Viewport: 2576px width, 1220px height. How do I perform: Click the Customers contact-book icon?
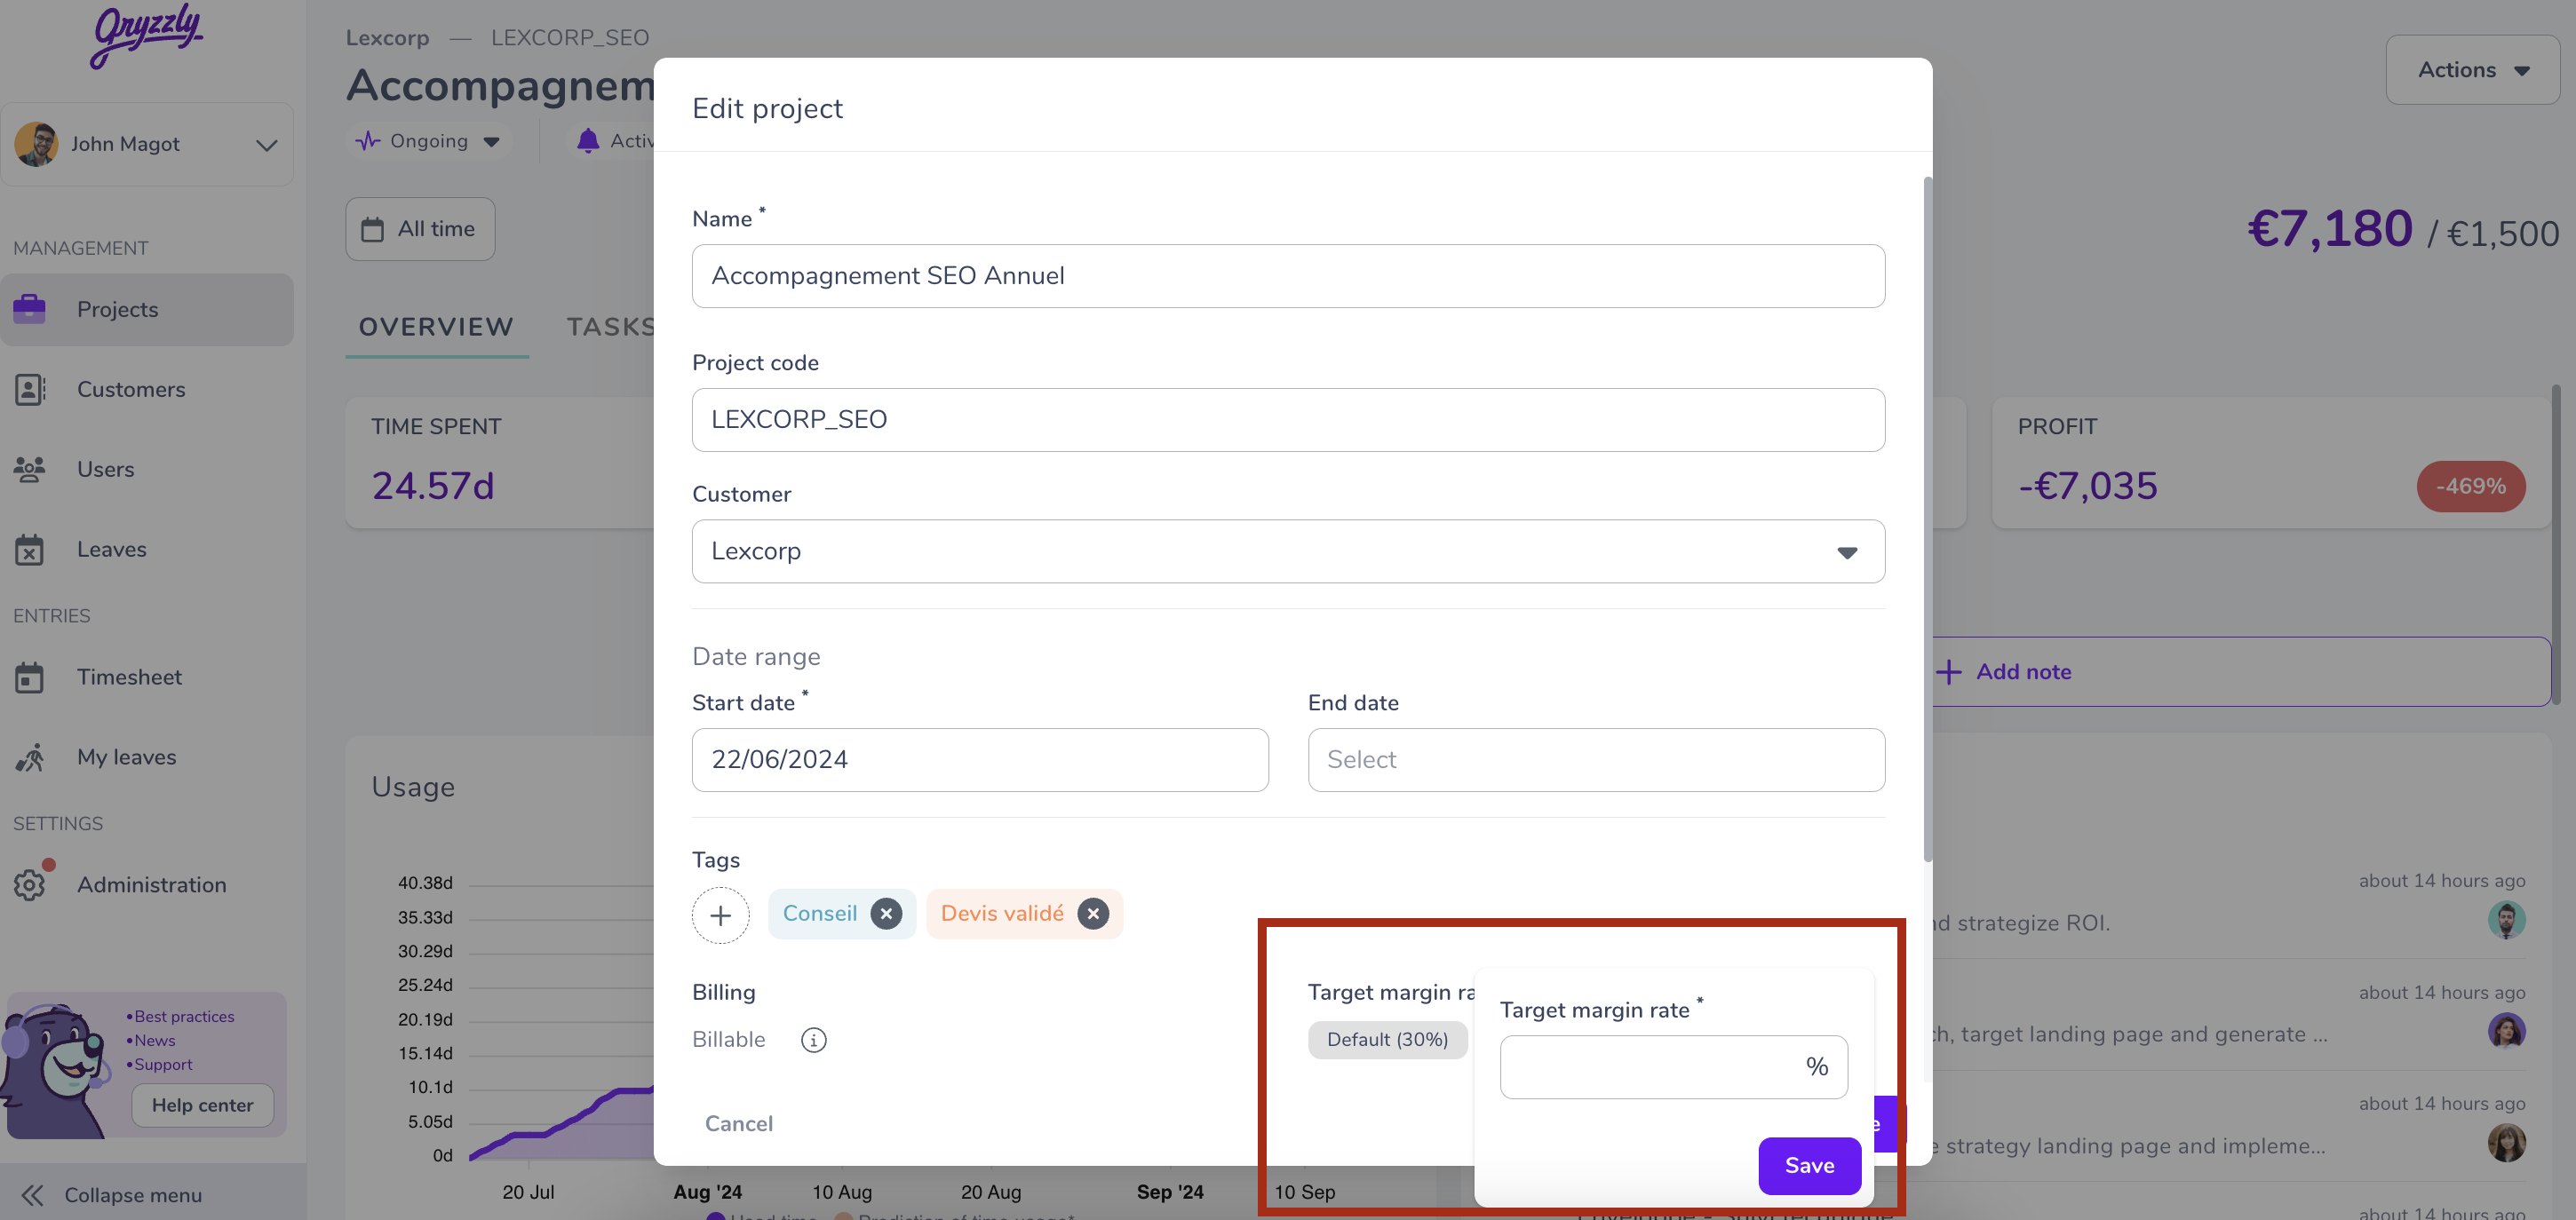[x=30, y=389]
